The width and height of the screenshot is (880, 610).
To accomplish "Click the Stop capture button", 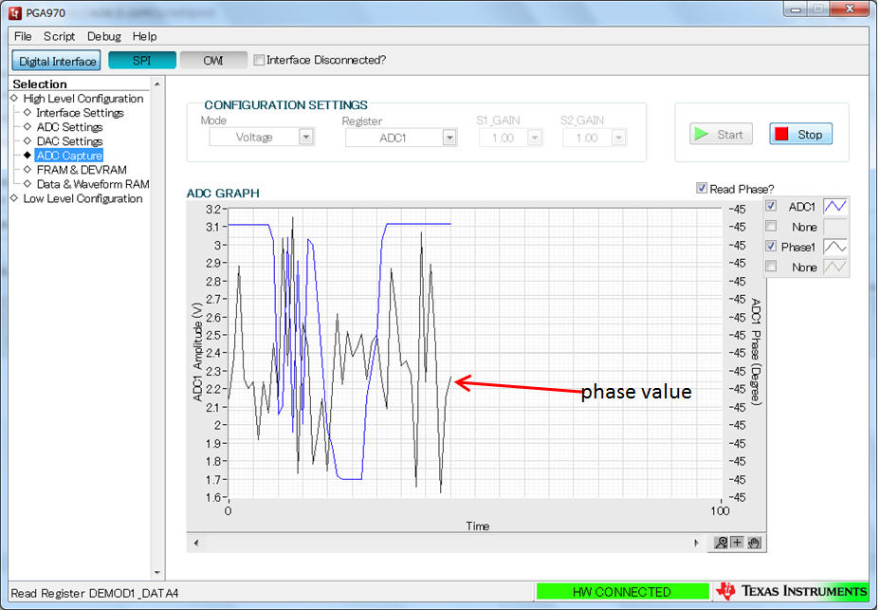I will pyautogui.click(x=800, y=135).
